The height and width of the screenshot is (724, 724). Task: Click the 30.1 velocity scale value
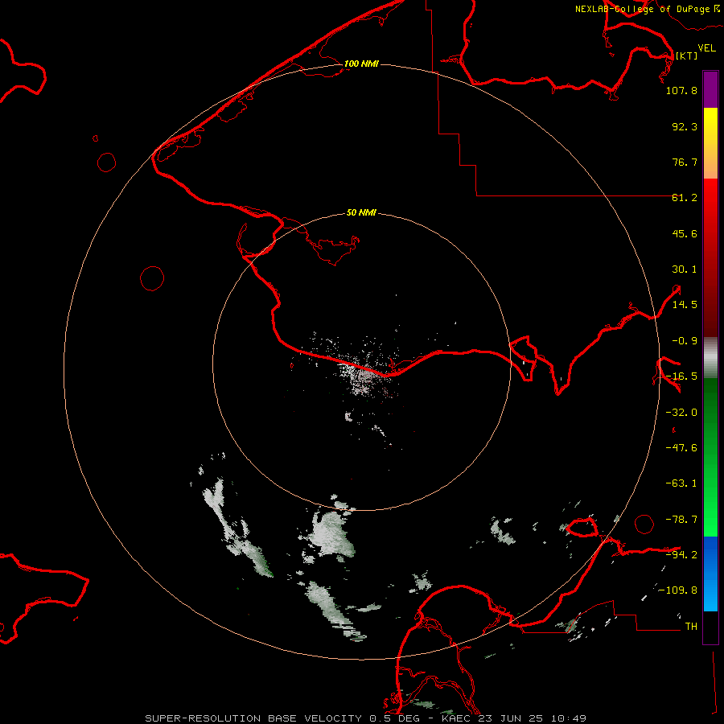[685, 269]
